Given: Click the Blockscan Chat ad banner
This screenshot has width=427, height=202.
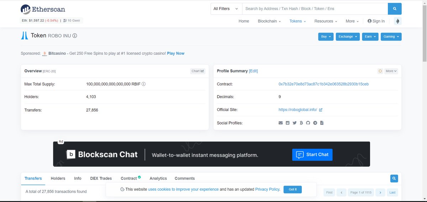Looking at the screenshot, I should point(211,154).
